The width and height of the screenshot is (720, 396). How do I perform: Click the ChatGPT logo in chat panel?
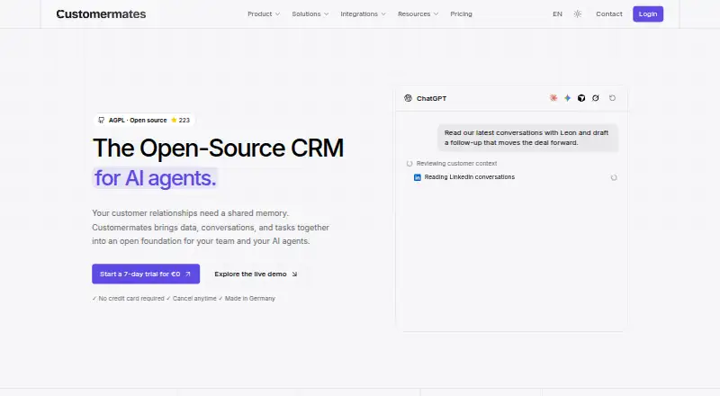409,98
